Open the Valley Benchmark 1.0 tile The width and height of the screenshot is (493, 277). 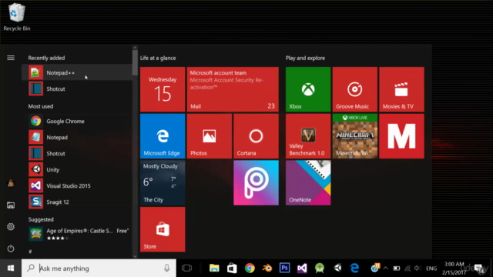tap(308, 136)
